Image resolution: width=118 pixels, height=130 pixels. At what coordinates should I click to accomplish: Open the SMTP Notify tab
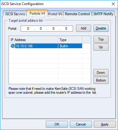103,14
